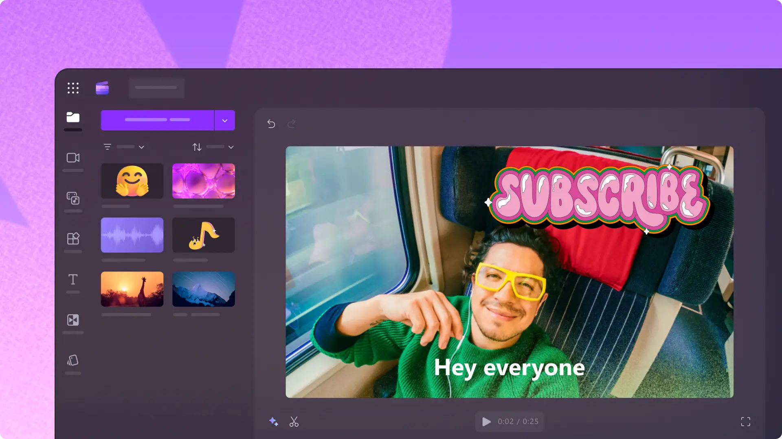Click the Redo arrow
The height and width of the screenshot is (439, 782).
[292, 124]
